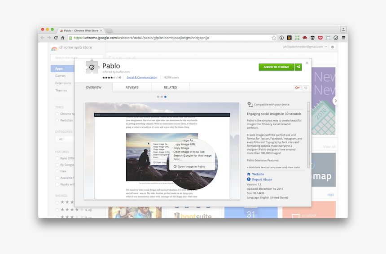Open the 1Password extension icon
The height and width of the screenshot is (254, 386).
coord(281,38)
